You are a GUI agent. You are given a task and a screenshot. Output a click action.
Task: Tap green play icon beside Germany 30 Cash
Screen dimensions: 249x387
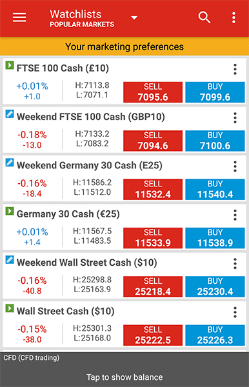pyautogui.click(x=10, y=212)
